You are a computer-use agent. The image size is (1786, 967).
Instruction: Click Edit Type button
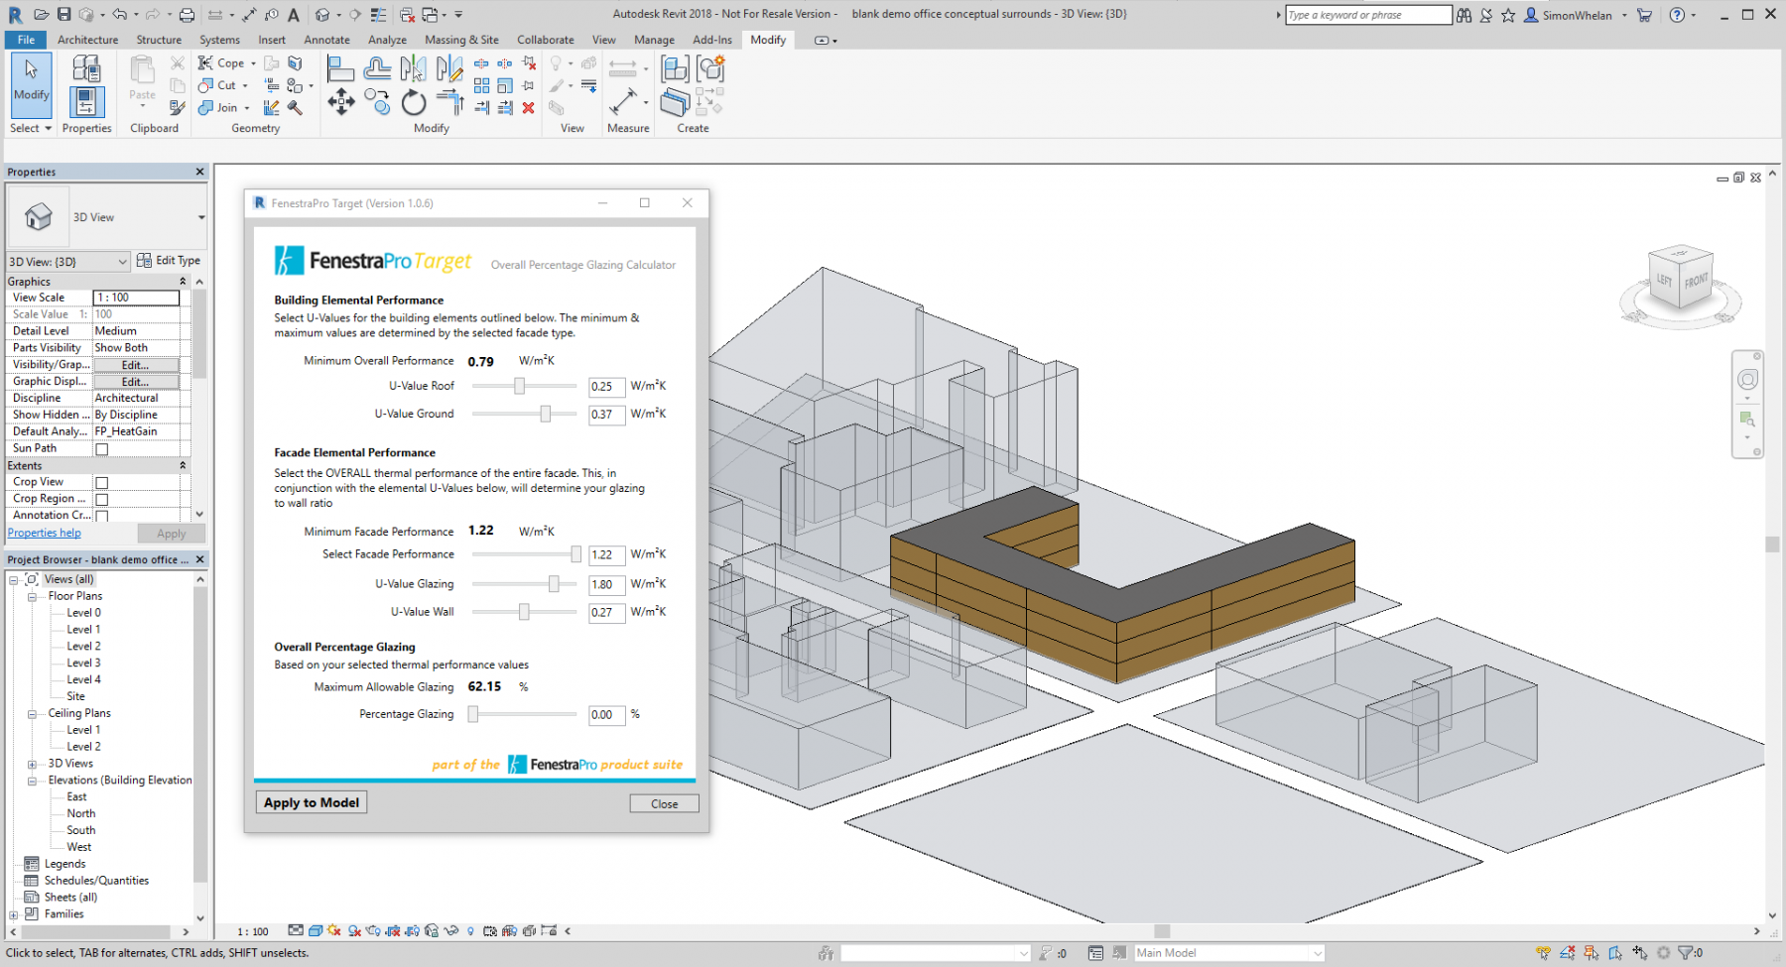pos(169,261)
